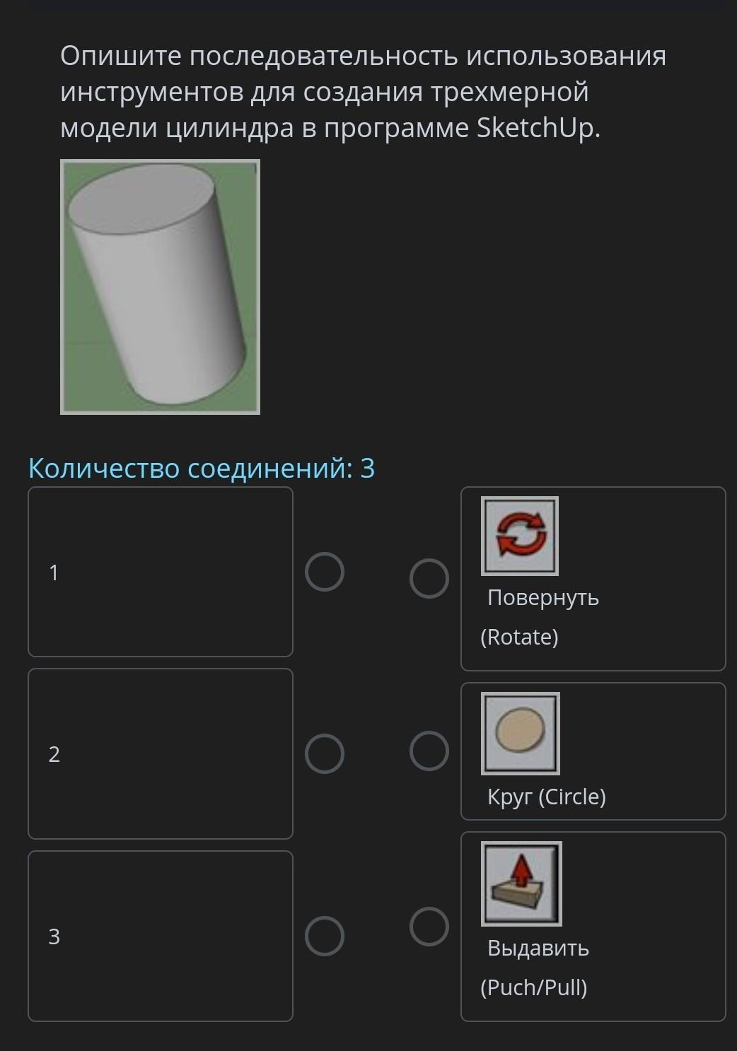
Task: Select the connector circle beside step 2
Action: (325, 753)
